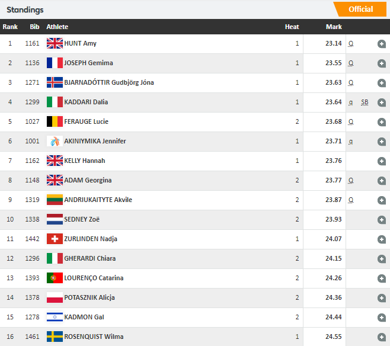Sort by the Mark column header
The width and height of the screenshot is (390, 346).
pos(334,27)
